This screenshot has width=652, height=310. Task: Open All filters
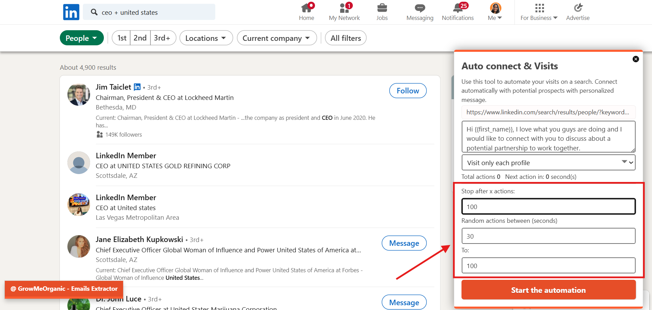346,38
